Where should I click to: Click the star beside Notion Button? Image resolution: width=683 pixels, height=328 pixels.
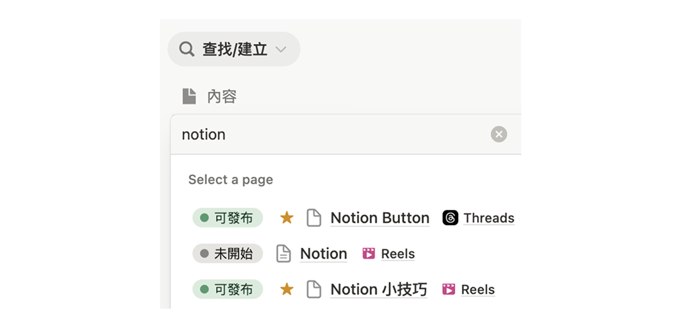coord(287,218)
